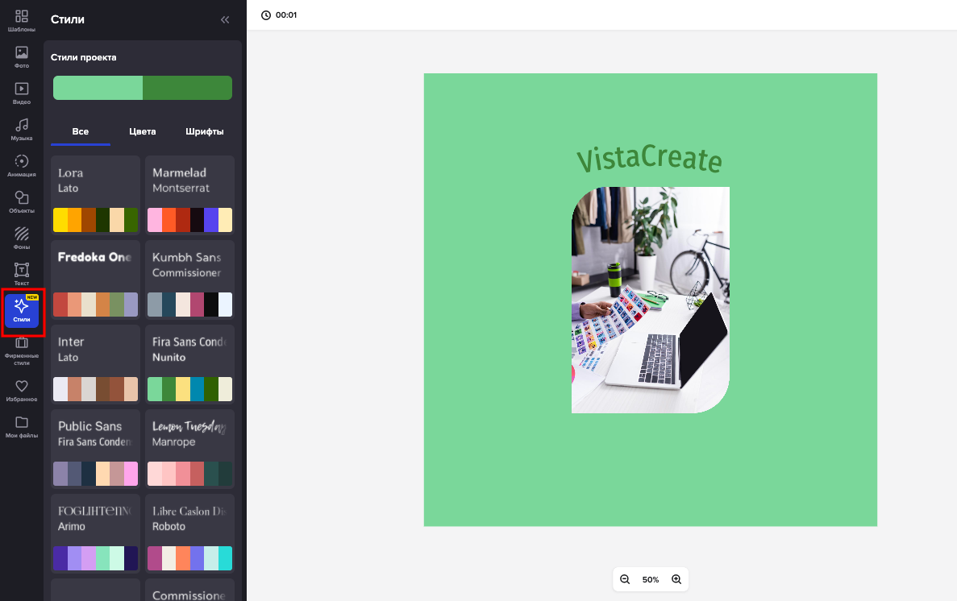Click the zoom in magnifier icon

pos(676,579)
